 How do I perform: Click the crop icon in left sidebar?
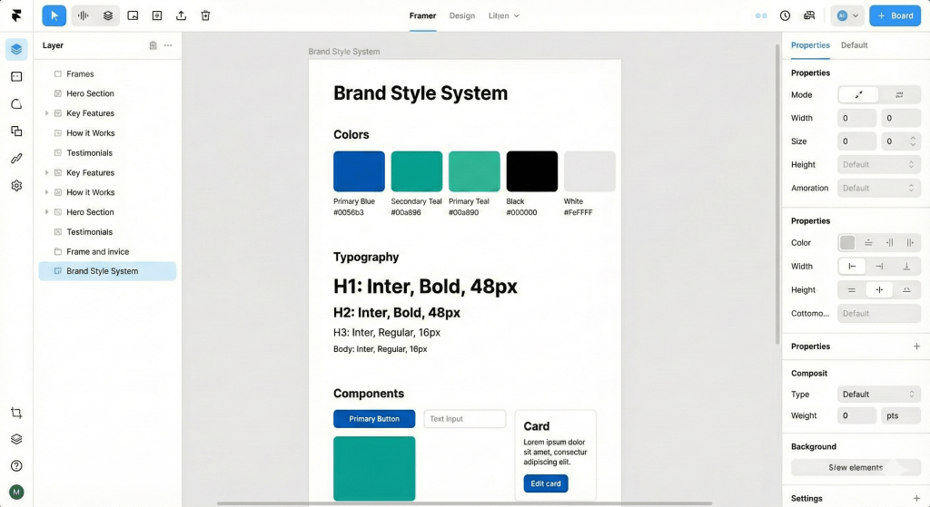tap(16, 413)
